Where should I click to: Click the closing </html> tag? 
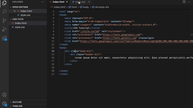coord(64,74)
